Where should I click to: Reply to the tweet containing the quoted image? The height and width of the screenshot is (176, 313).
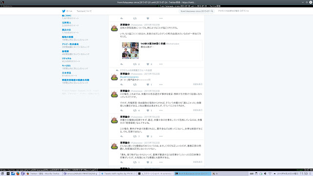click(x=122, y=64)
